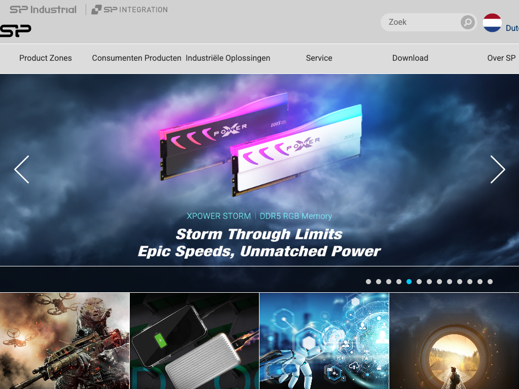Click the Netherlands flag language icon

coord(492,23)
